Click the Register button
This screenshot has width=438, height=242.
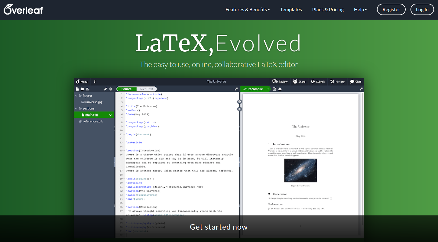tap(391, 9)
